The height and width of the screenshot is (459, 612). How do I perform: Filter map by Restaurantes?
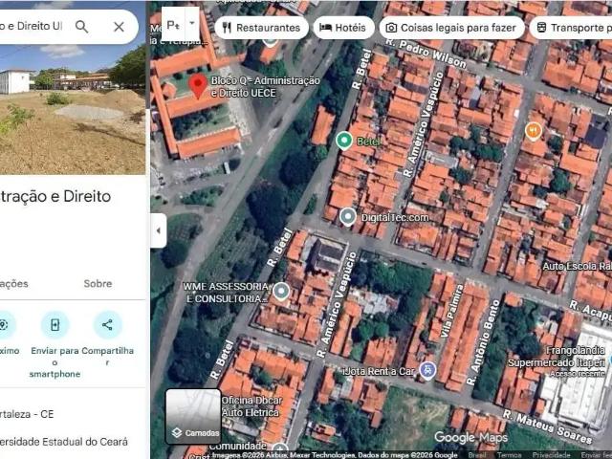[261, 28]
